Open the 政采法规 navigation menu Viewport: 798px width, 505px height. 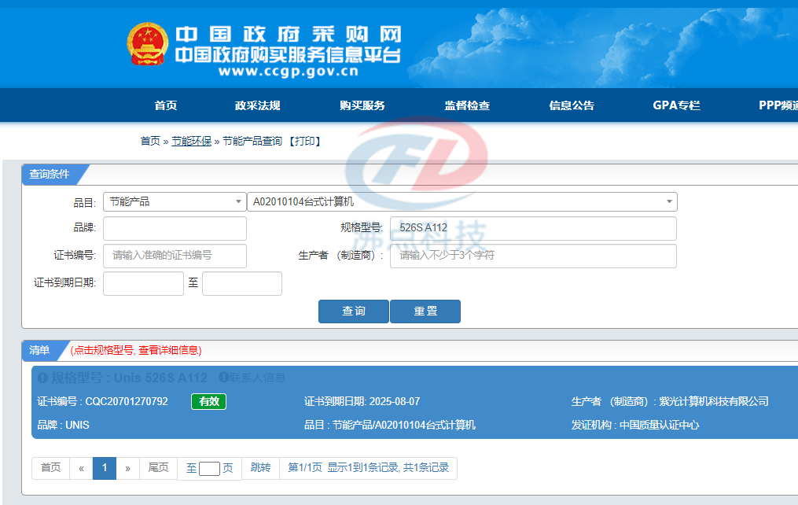click(x=258, y=105)
